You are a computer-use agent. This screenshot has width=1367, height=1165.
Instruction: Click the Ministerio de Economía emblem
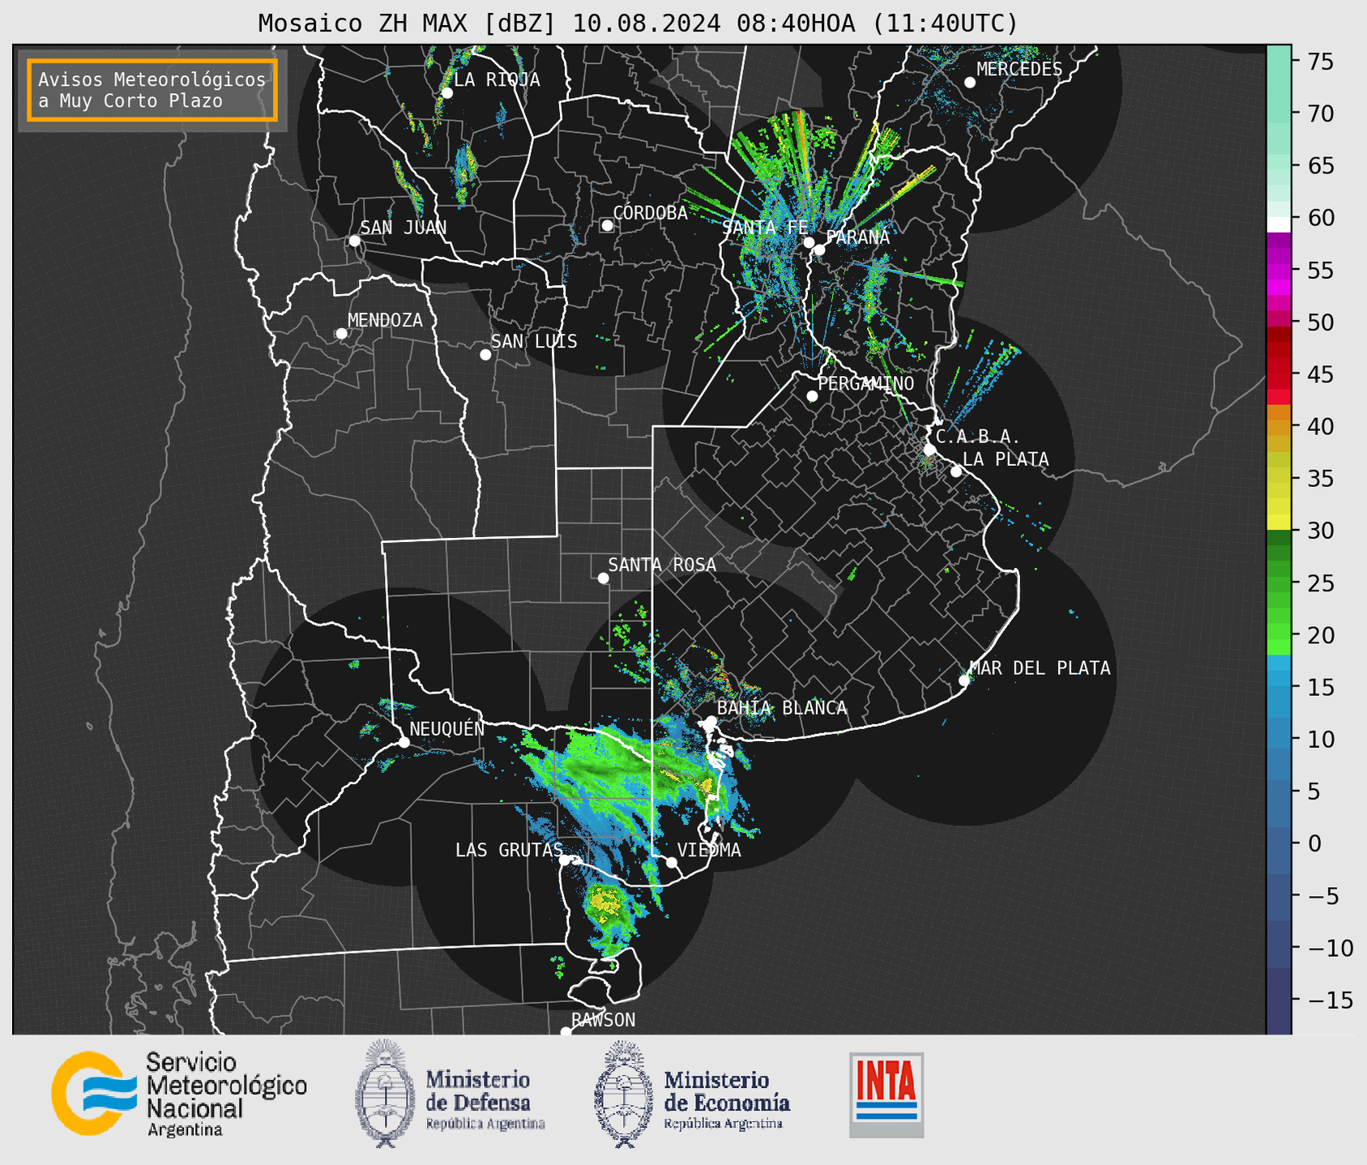[x=623, y=1095]
